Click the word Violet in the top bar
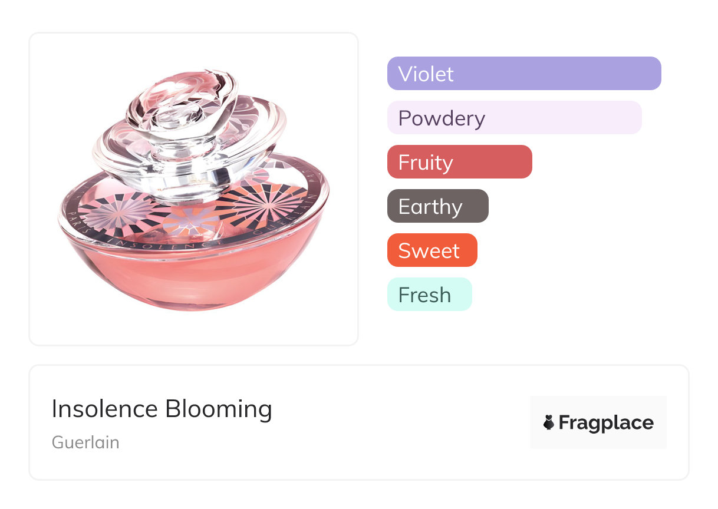 (x=426, y=74)
